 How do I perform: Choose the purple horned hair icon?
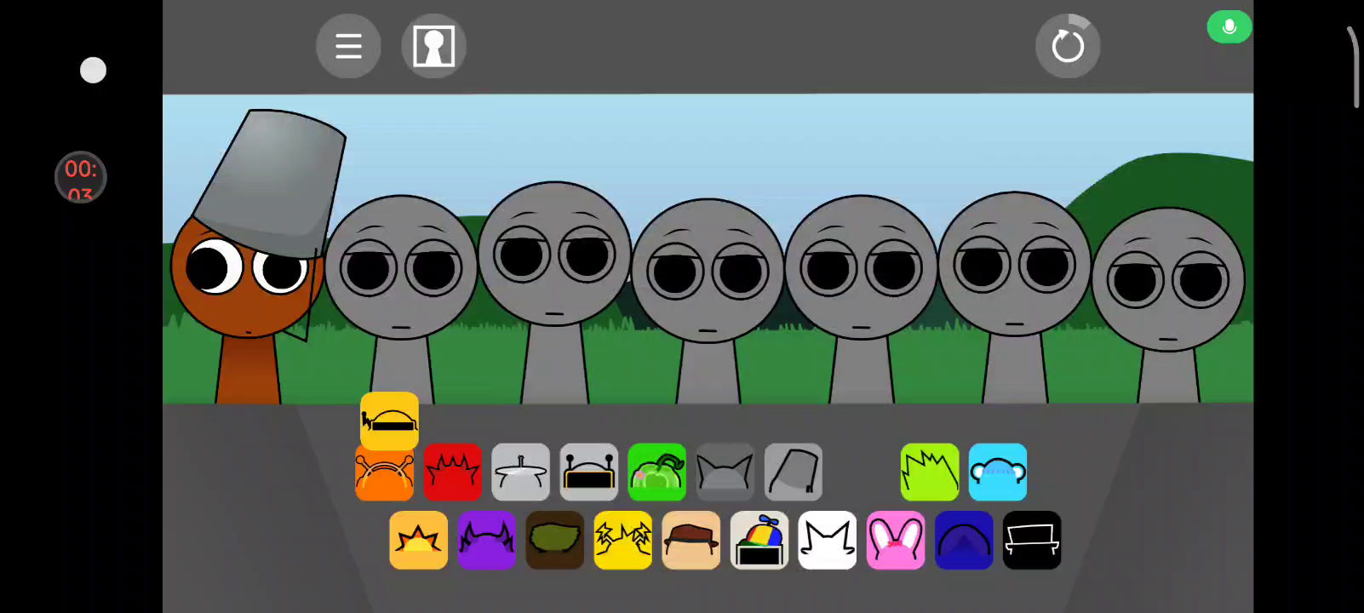pos(486,540)
